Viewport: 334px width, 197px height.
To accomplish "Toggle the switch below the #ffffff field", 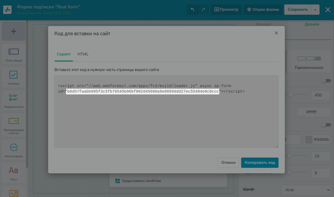I will coord(326,125).
